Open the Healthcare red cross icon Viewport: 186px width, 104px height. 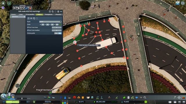coord(74,97)
